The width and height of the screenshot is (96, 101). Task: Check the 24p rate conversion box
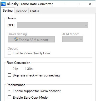tap(9, 69)
